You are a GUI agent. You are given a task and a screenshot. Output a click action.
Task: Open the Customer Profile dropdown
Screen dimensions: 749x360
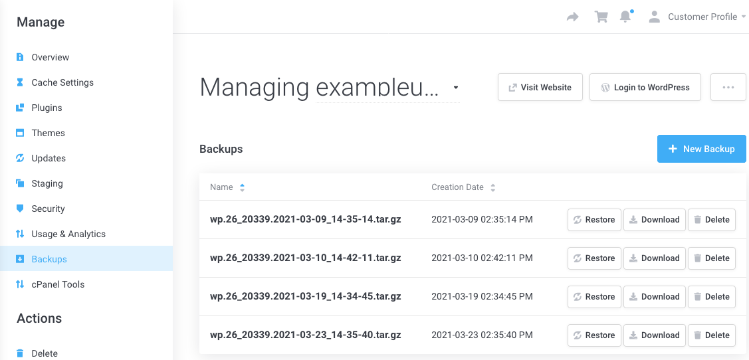pyautogui.click(x=698, y=17)
